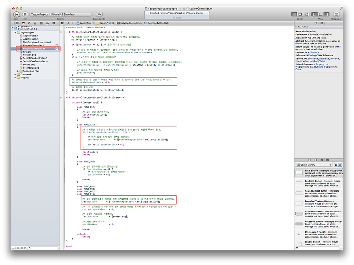This screenshot has width=354, height=265.
Task: Open the NSString.h declared-in link
Action: [x=313, y=53]
